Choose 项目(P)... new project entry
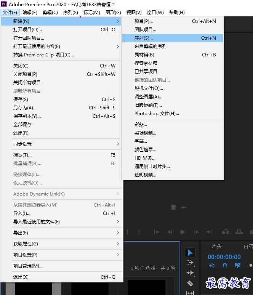The height and width of the screenshot is (295, 253). coord(173,21)
